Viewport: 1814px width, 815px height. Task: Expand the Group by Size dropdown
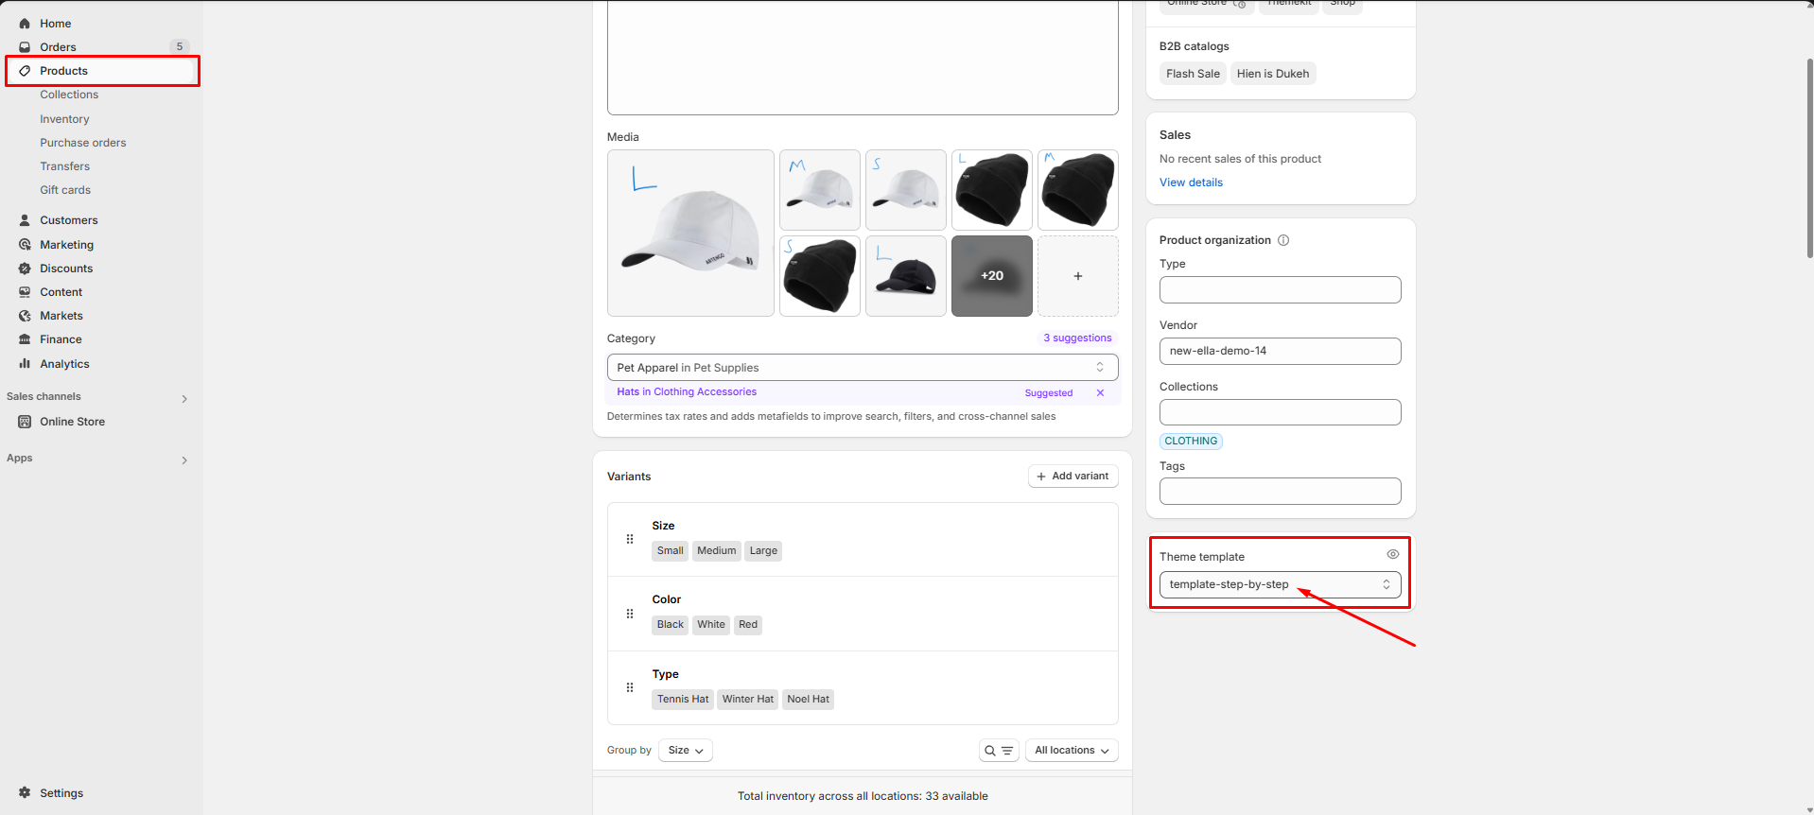coord(685,751)
